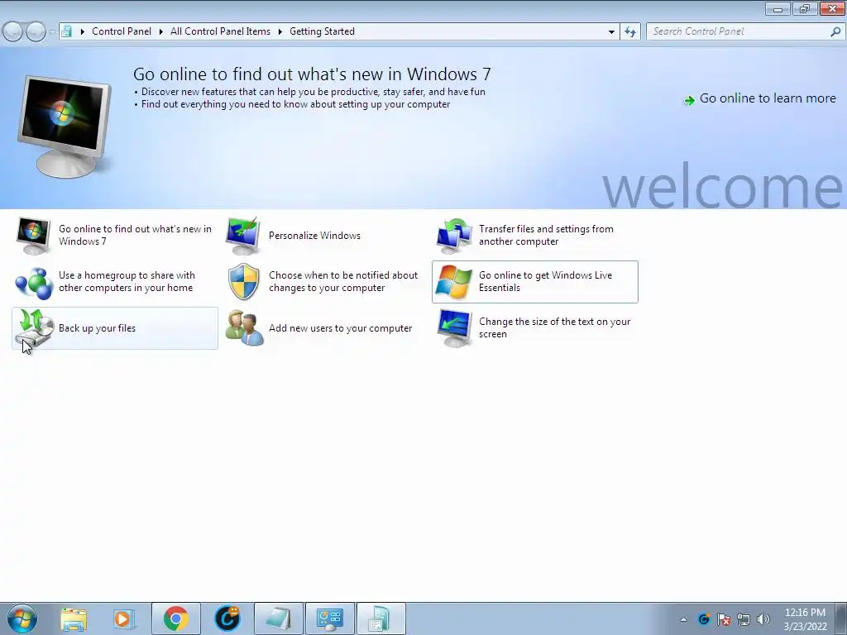Screen dimensions: 847x635
Task: Open the Windows 7 monitor icon for what's new
Action: [x=33, y=236]
